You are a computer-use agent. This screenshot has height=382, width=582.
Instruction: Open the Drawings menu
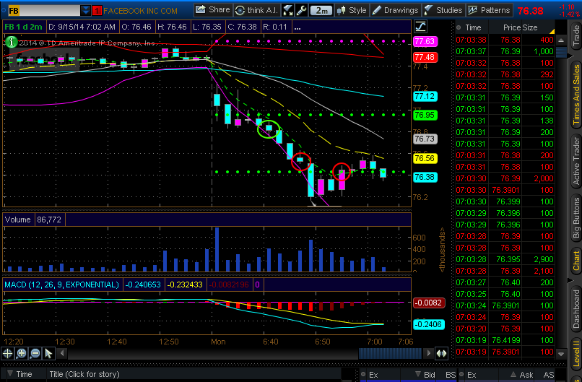click(395, 10)
